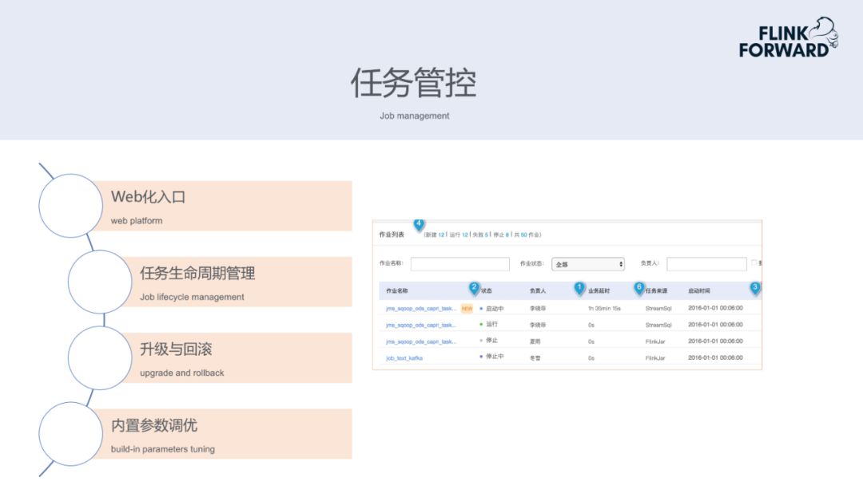
Task: Click the slide title 任务管控
Action: pos(414,83)
